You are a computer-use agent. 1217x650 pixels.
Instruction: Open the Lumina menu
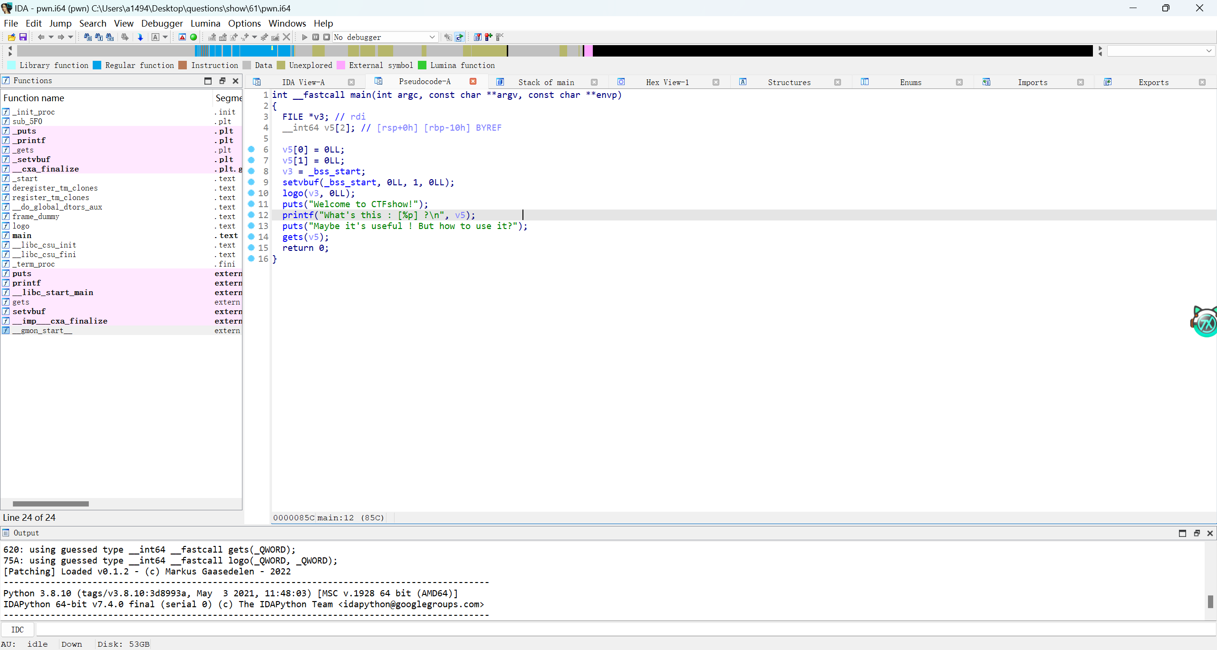tap(205, 23)
